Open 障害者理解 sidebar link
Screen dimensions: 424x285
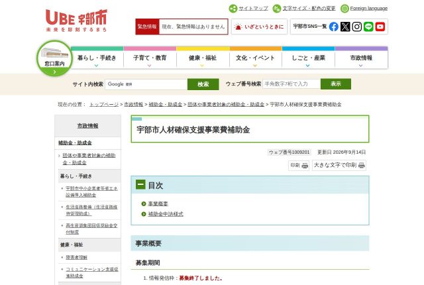pos(77,257)
